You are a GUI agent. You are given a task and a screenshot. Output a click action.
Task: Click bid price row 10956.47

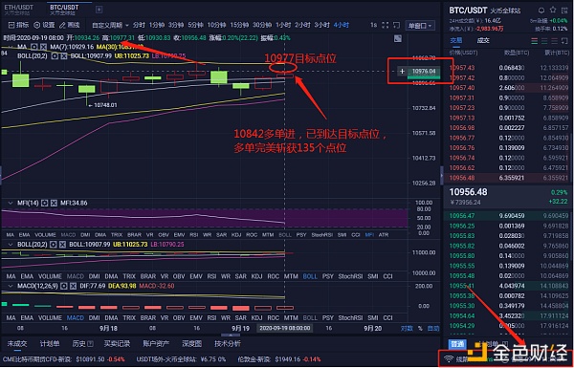coord(508,216)
